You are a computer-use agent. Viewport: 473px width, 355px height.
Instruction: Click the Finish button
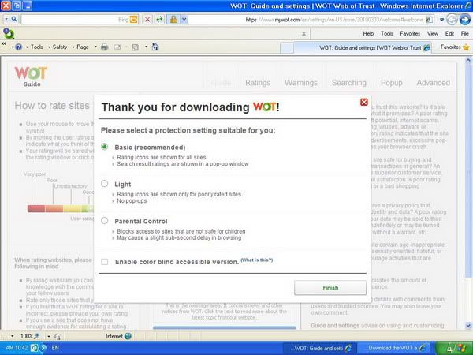point(330,288)
